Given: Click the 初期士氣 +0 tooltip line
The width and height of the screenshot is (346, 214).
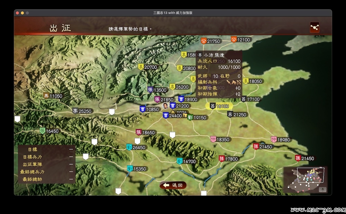Looking at the screenshot, I should point(219,88).
